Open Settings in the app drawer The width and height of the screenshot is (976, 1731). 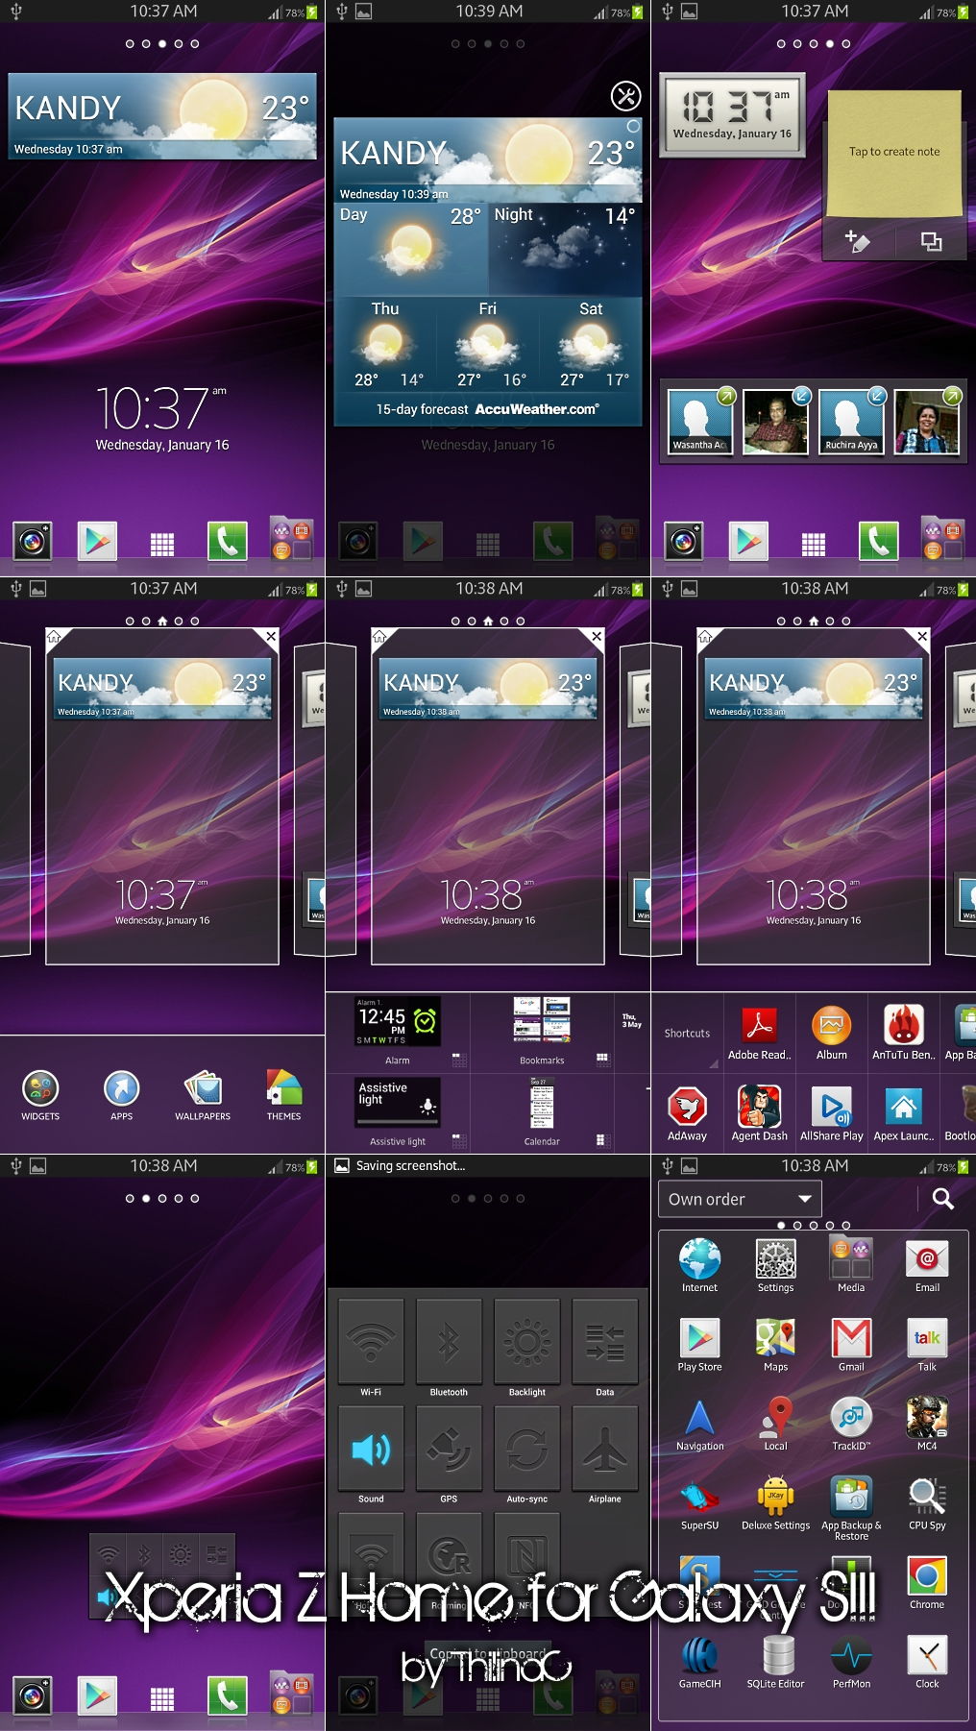pyautogui.click(x=775, y=1264)
